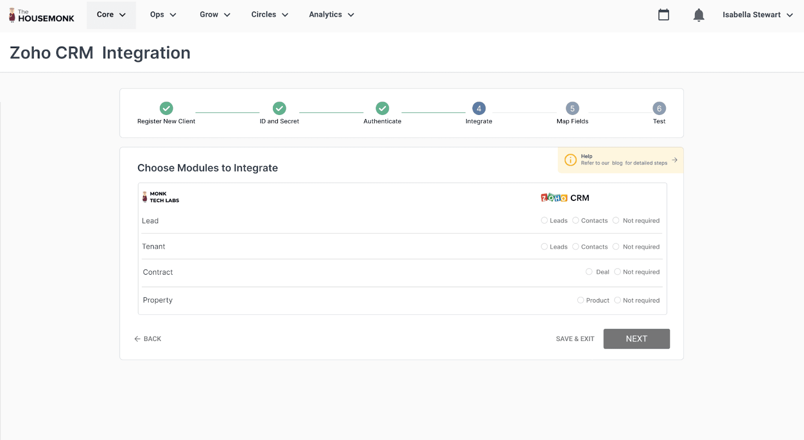The image size is (804, 440).
Task: Open the Circles menu
Action: (x=269, y=15)
